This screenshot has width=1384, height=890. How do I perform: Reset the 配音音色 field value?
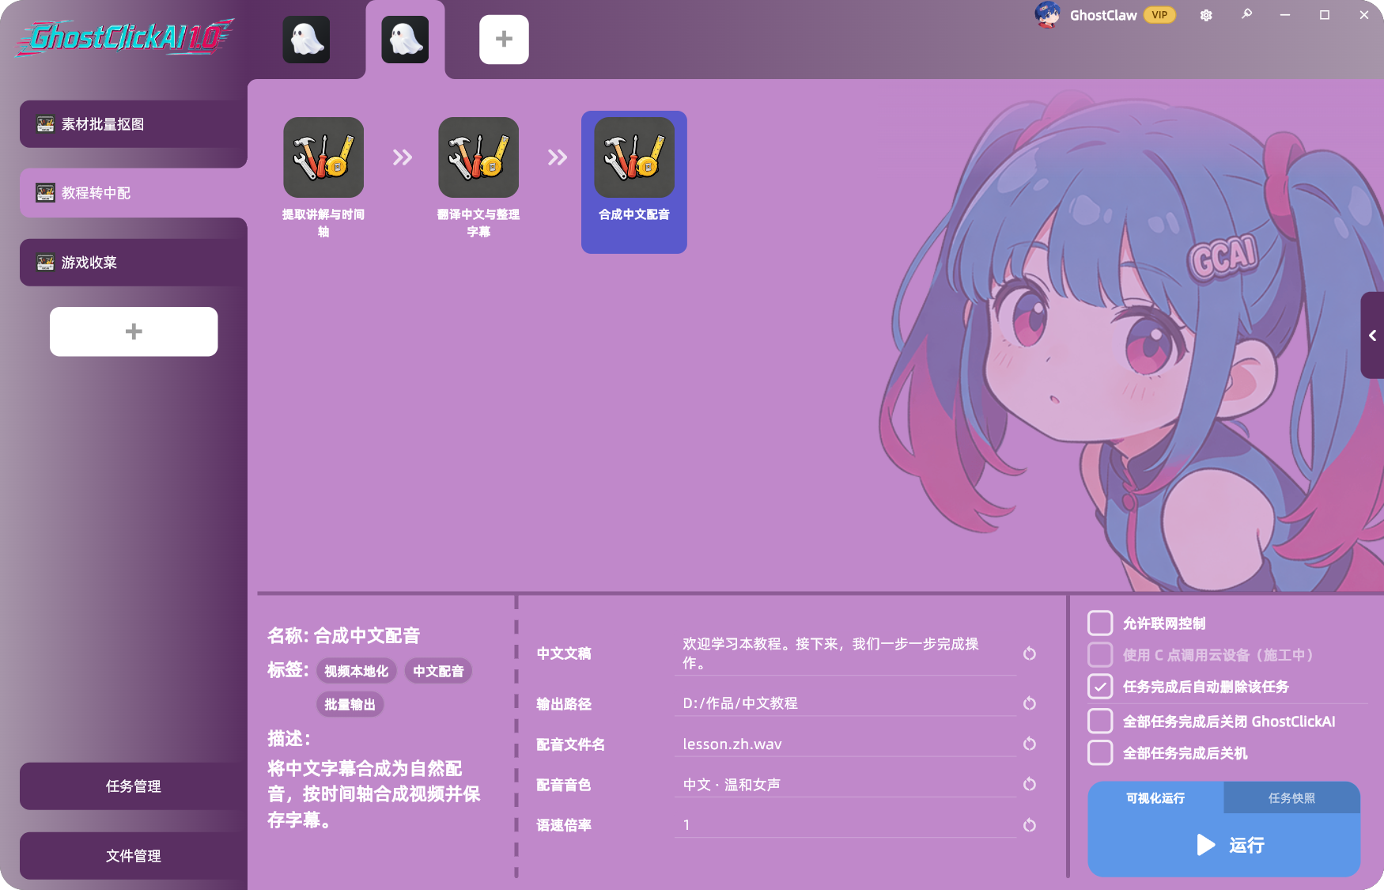[x=1029, y=784]
